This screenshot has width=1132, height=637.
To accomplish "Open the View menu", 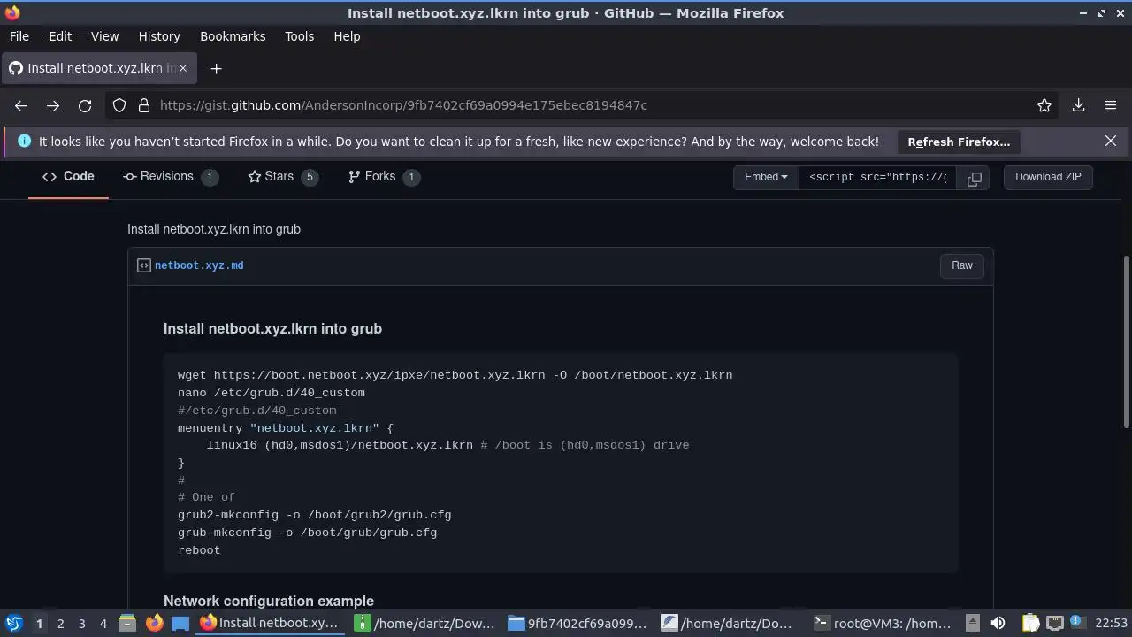I will click(104, 36).
